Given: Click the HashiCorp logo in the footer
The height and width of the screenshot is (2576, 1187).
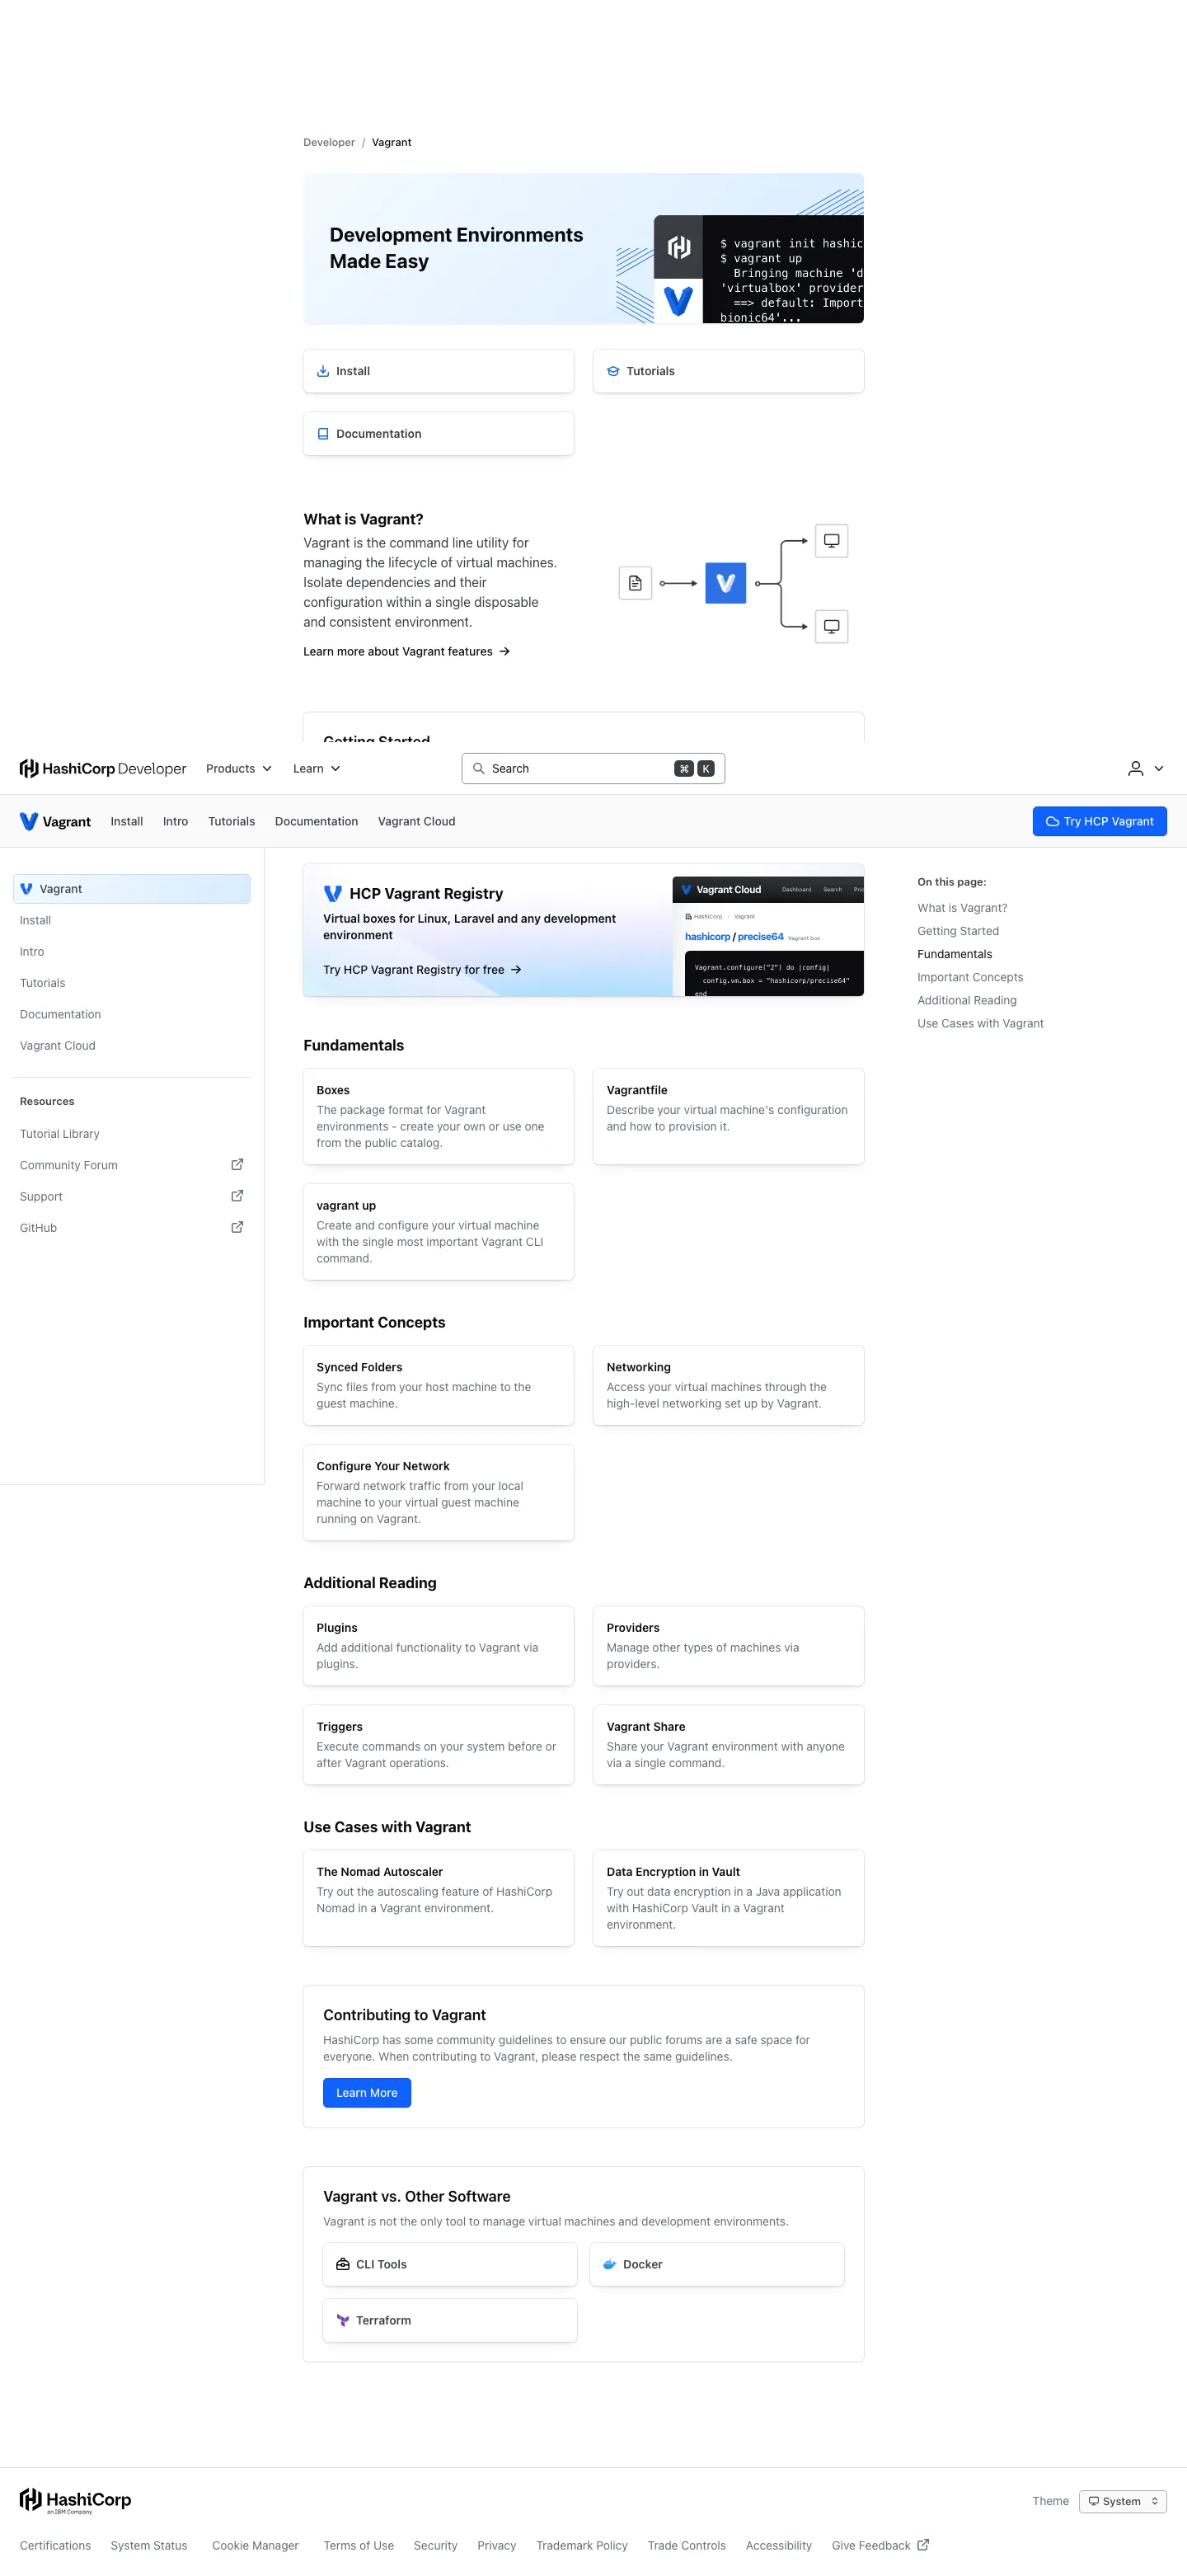Looking at the screenshot, I should (x=75, y=2500).
